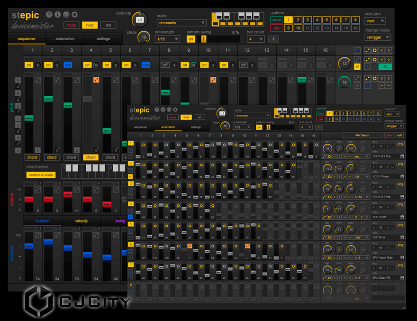417x321 pixels.
Task: Click the rootnote c3 knob in back window
Action: pyautogui.click(x=140, y=20)
